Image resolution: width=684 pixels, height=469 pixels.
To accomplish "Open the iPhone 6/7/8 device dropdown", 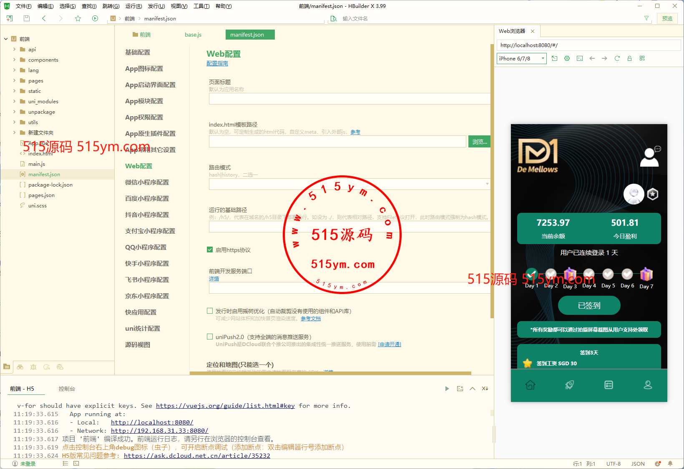I will 521,58.
